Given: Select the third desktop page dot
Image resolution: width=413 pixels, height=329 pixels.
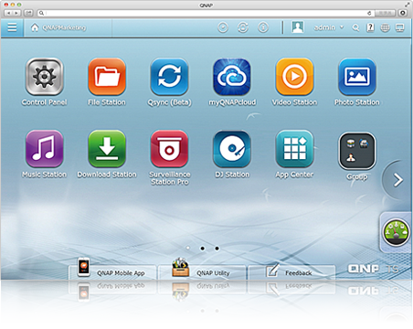Looking at the screenshot, I should [x=217, y=249].
